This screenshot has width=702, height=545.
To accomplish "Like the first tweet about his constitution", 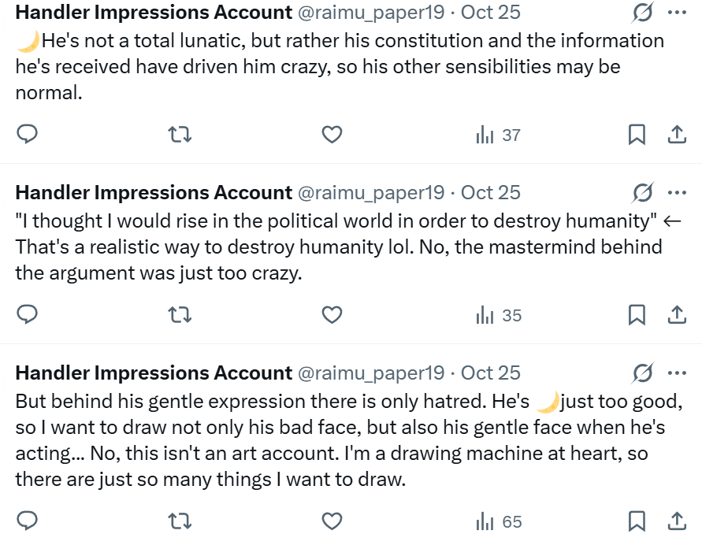I will pos(332,135).
